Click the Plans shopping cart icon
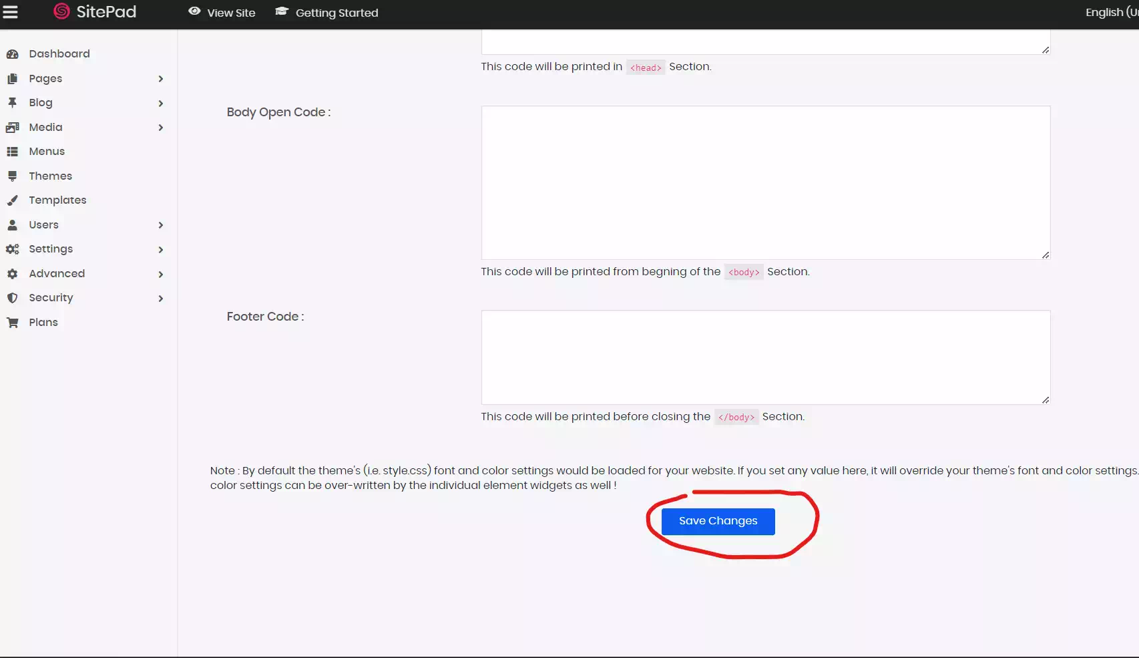 click(x=12, y=323)
